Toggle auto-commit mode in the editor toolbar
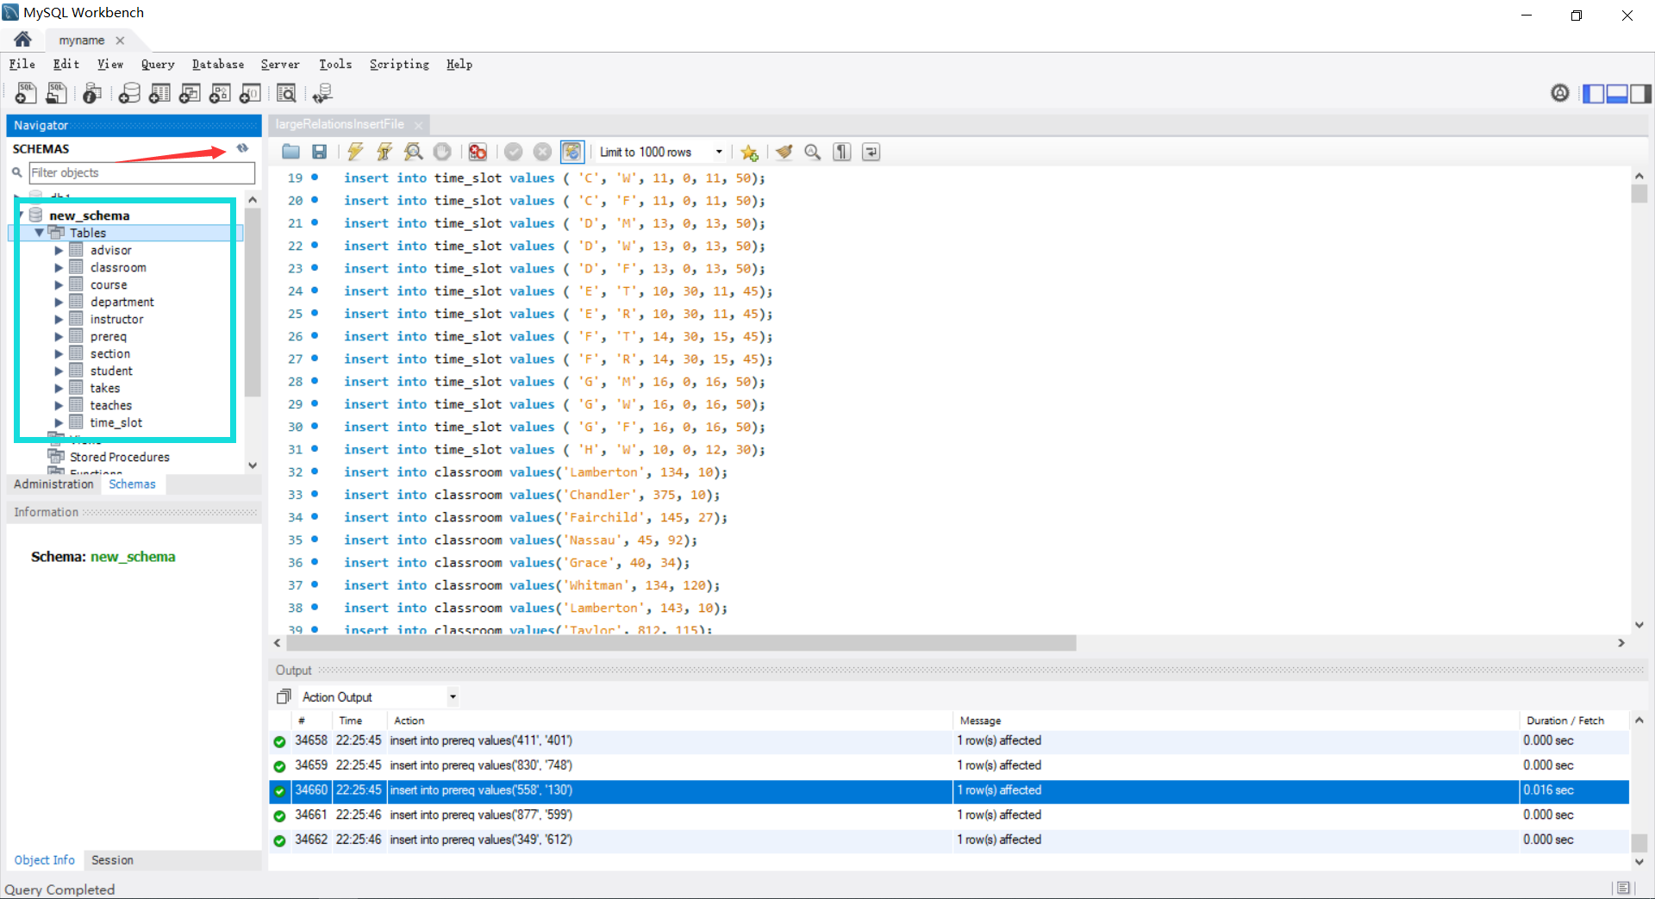1655x899 pixels. pos(571,152)
